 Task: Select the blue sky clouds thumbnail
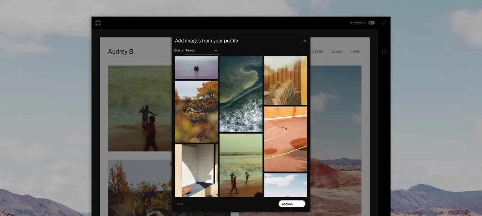click(x=285, y=185)
